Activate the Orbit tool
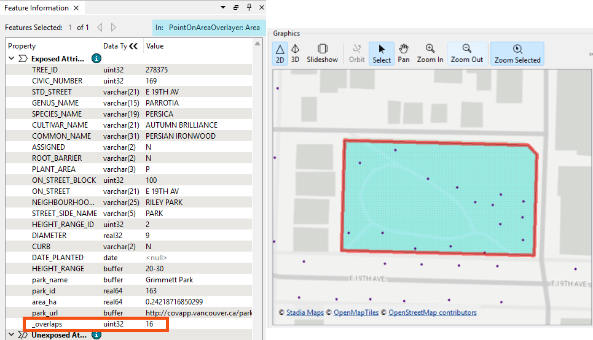 (356, 53)
